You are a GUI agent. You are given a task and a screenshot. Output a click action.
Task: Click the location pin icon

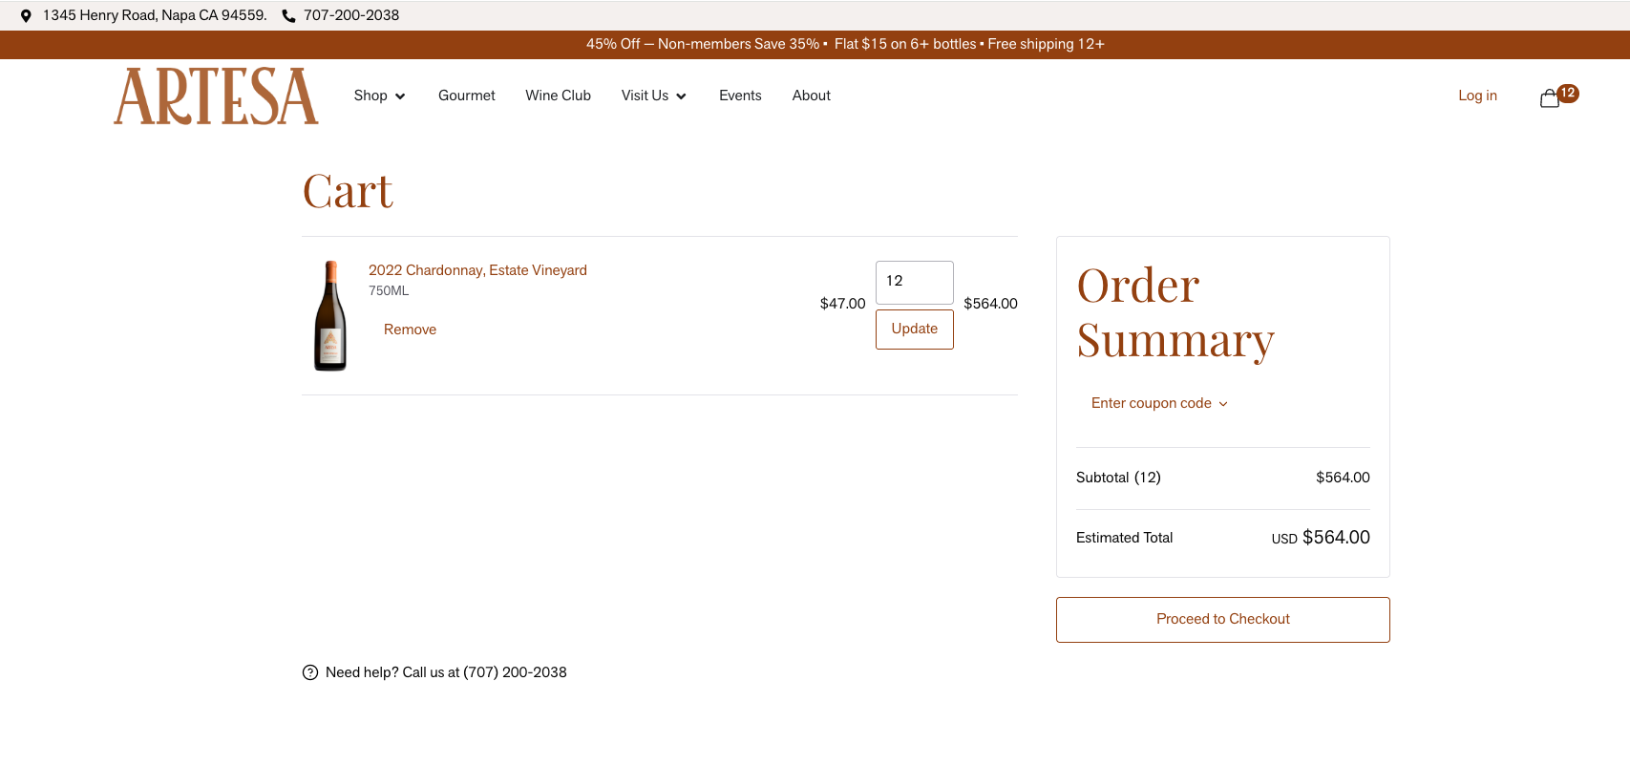click(x=26, y=16)
